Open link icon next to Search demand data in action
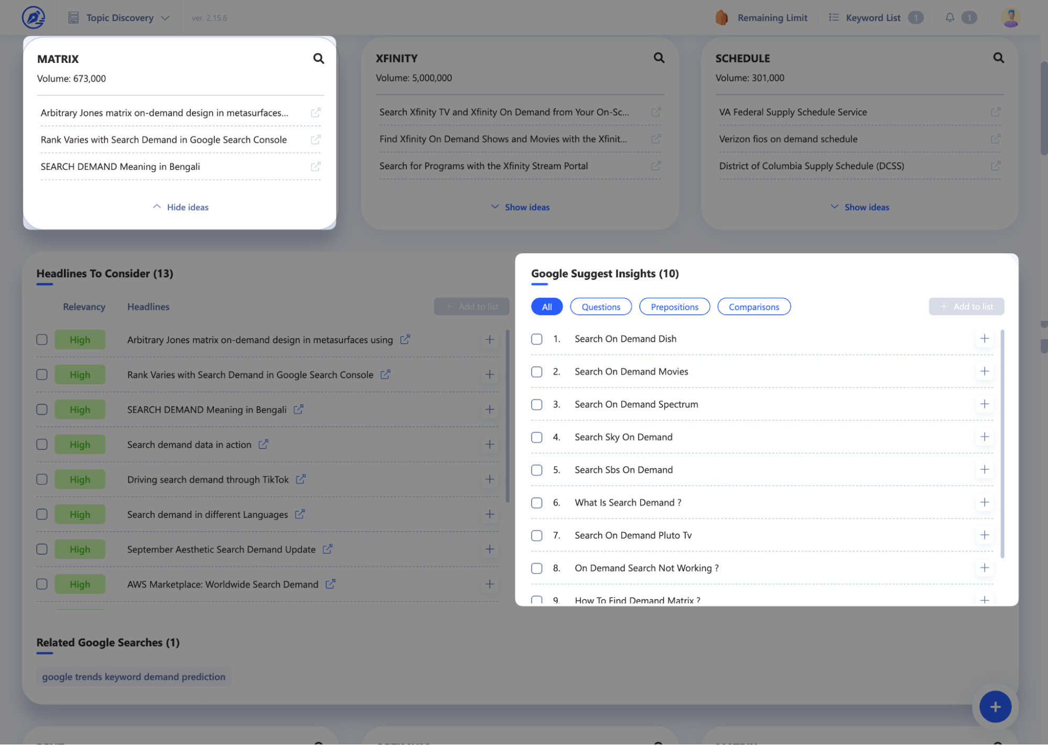1048x745 pixels. [263, 444]
